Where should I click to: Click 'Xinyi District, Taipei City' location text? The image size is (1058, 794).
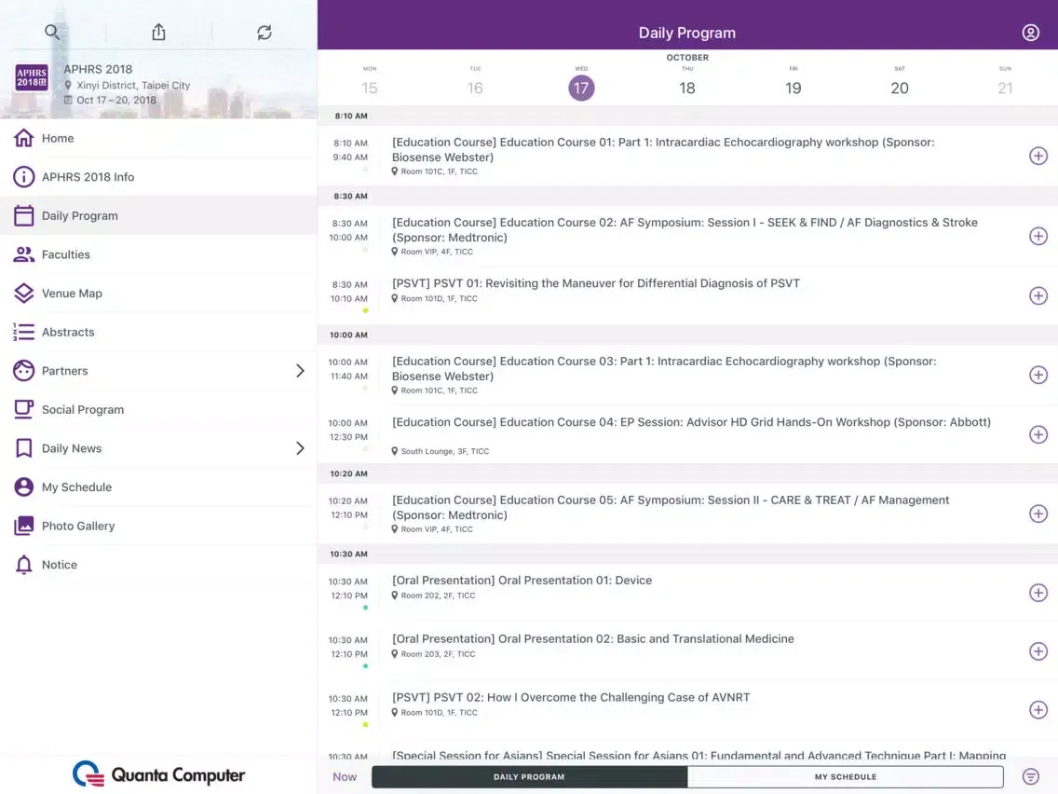click(133, 85)
